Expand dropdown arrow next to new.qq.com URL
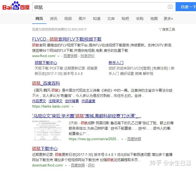This screenshot has width=196, height=171. [122, 139]
